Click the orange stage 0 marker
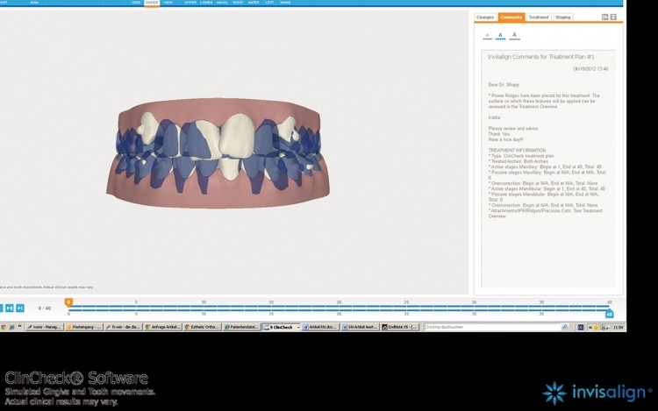Viewport: 658px width, 411px height. [x=68, y=302]
